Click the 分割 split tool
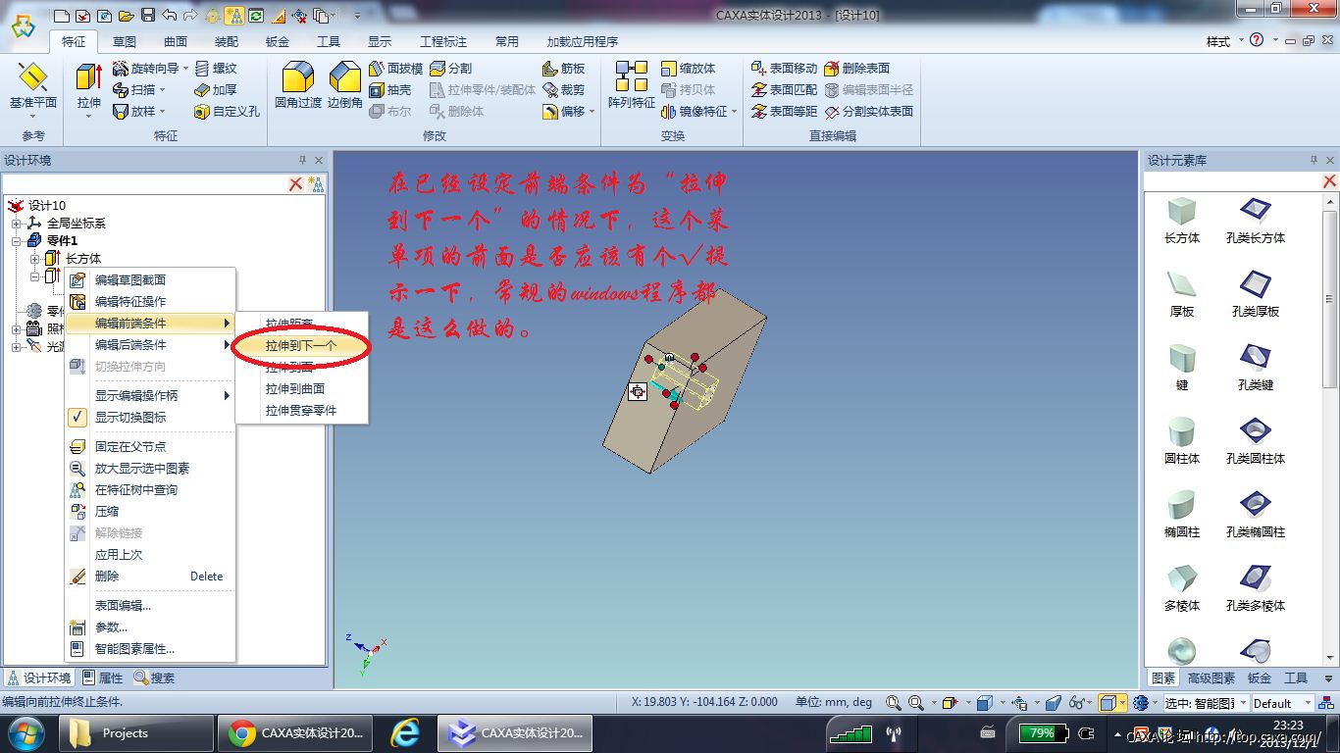 [450, 69]
